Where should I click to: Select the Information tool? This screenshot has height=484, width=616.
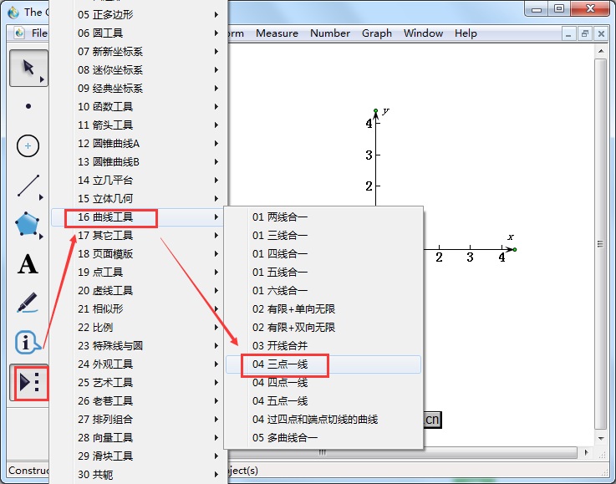coord(28,342)
